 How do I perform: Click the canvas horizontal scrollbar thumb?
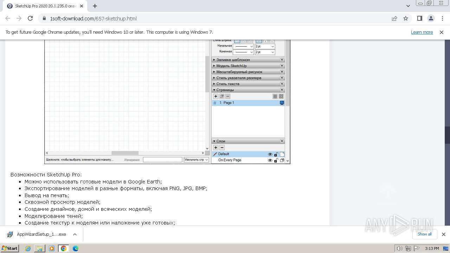coord(125,153)
